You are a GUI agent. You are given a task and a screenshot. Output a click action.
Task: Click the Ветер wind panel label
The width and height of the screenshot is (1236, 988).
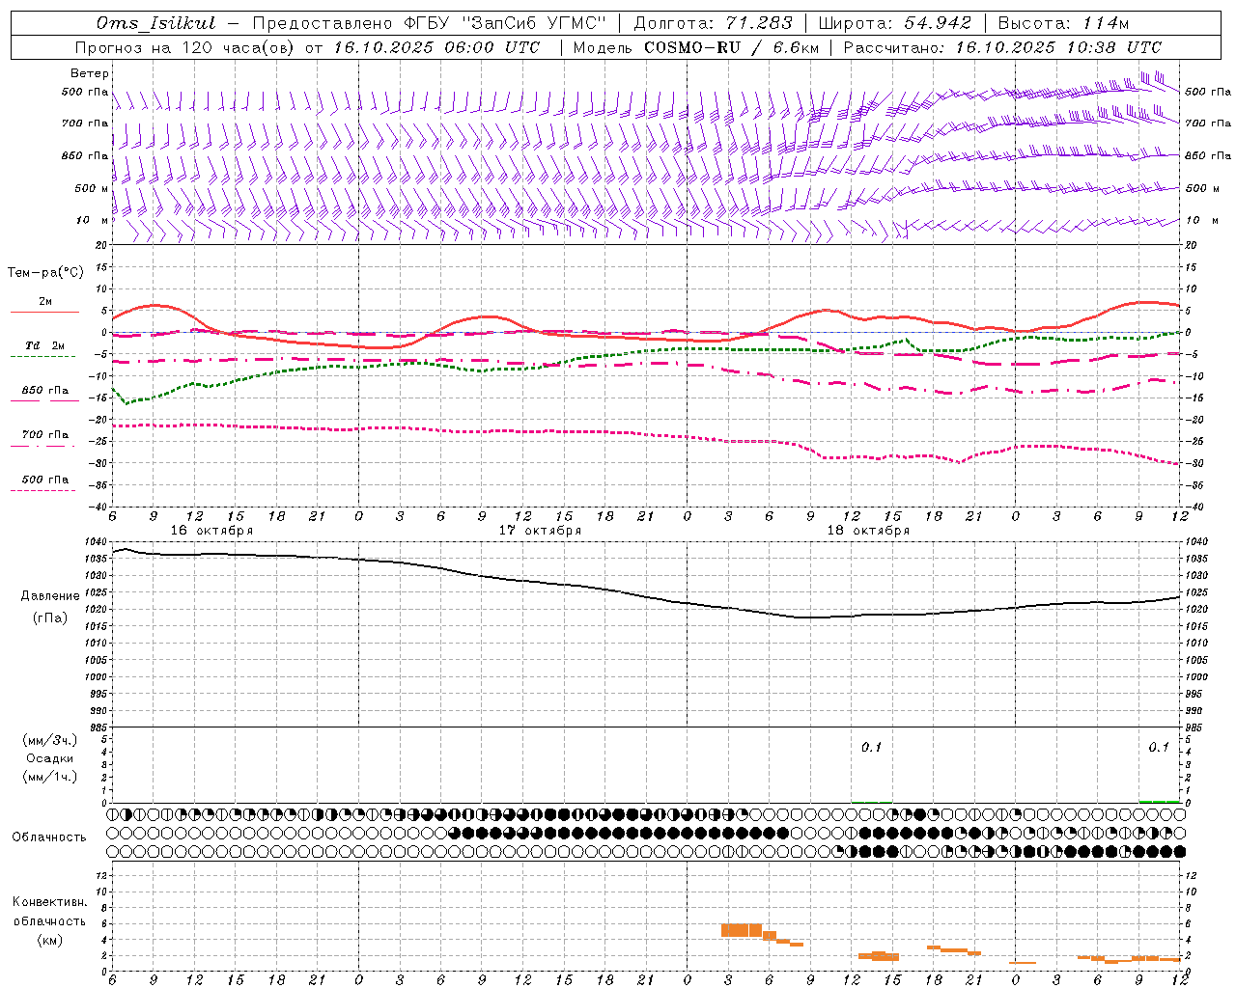click(x=90, y=73)
